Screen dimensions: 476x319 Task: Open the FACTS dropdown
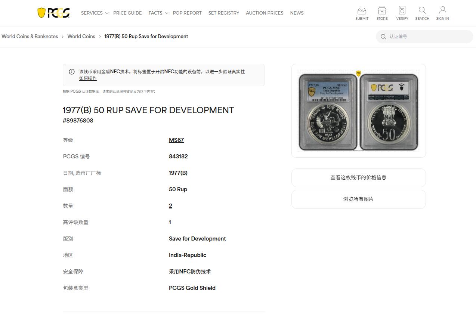(155, 13)
